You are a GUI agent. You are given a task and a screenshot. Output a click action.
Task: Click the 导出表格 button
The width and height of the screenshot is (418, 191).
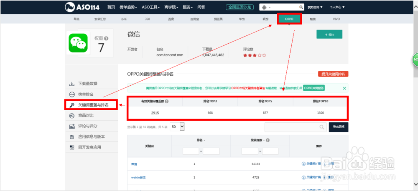[x=339, y=127]
